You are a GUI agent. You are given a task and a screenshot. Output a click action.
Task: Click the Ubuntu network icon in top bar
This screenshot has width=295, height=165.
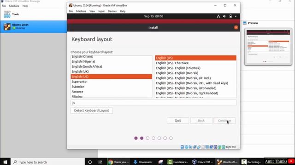tap(218, 16)
